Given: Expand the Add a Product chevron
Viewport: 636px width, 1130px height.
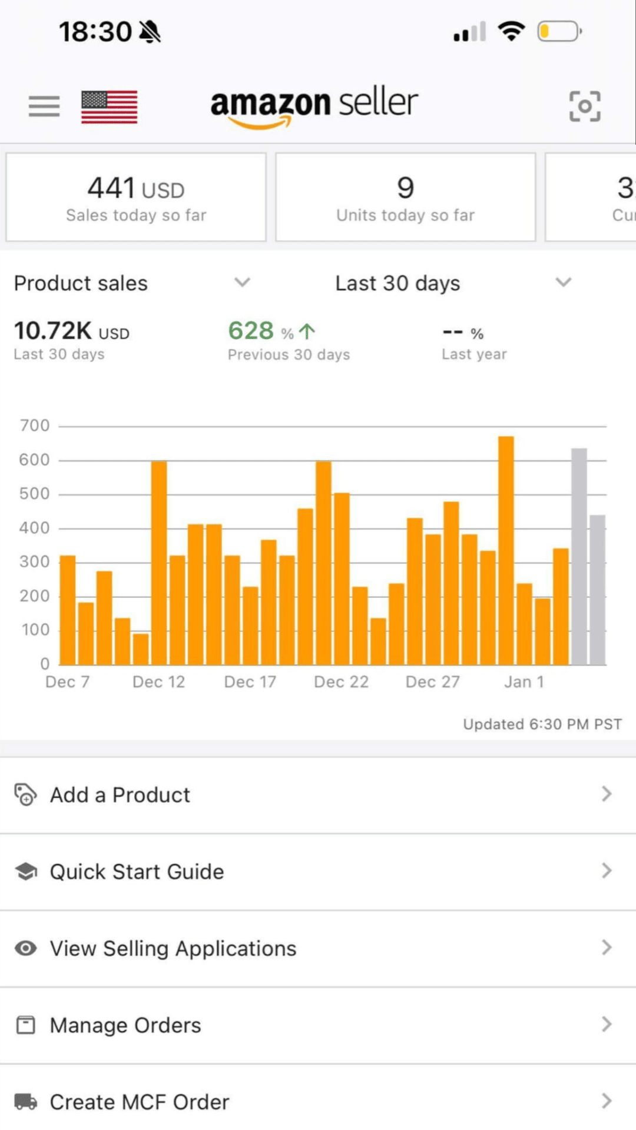Looking at the screenshot, I should click(607, 795).
